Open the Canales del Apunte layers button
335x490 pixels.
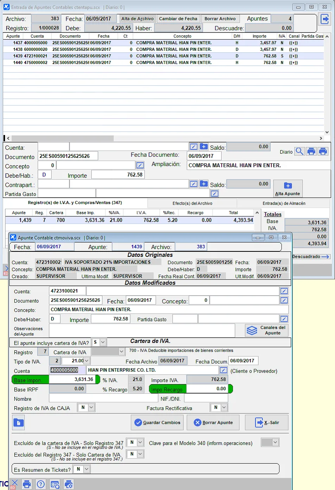click(268, 330)
